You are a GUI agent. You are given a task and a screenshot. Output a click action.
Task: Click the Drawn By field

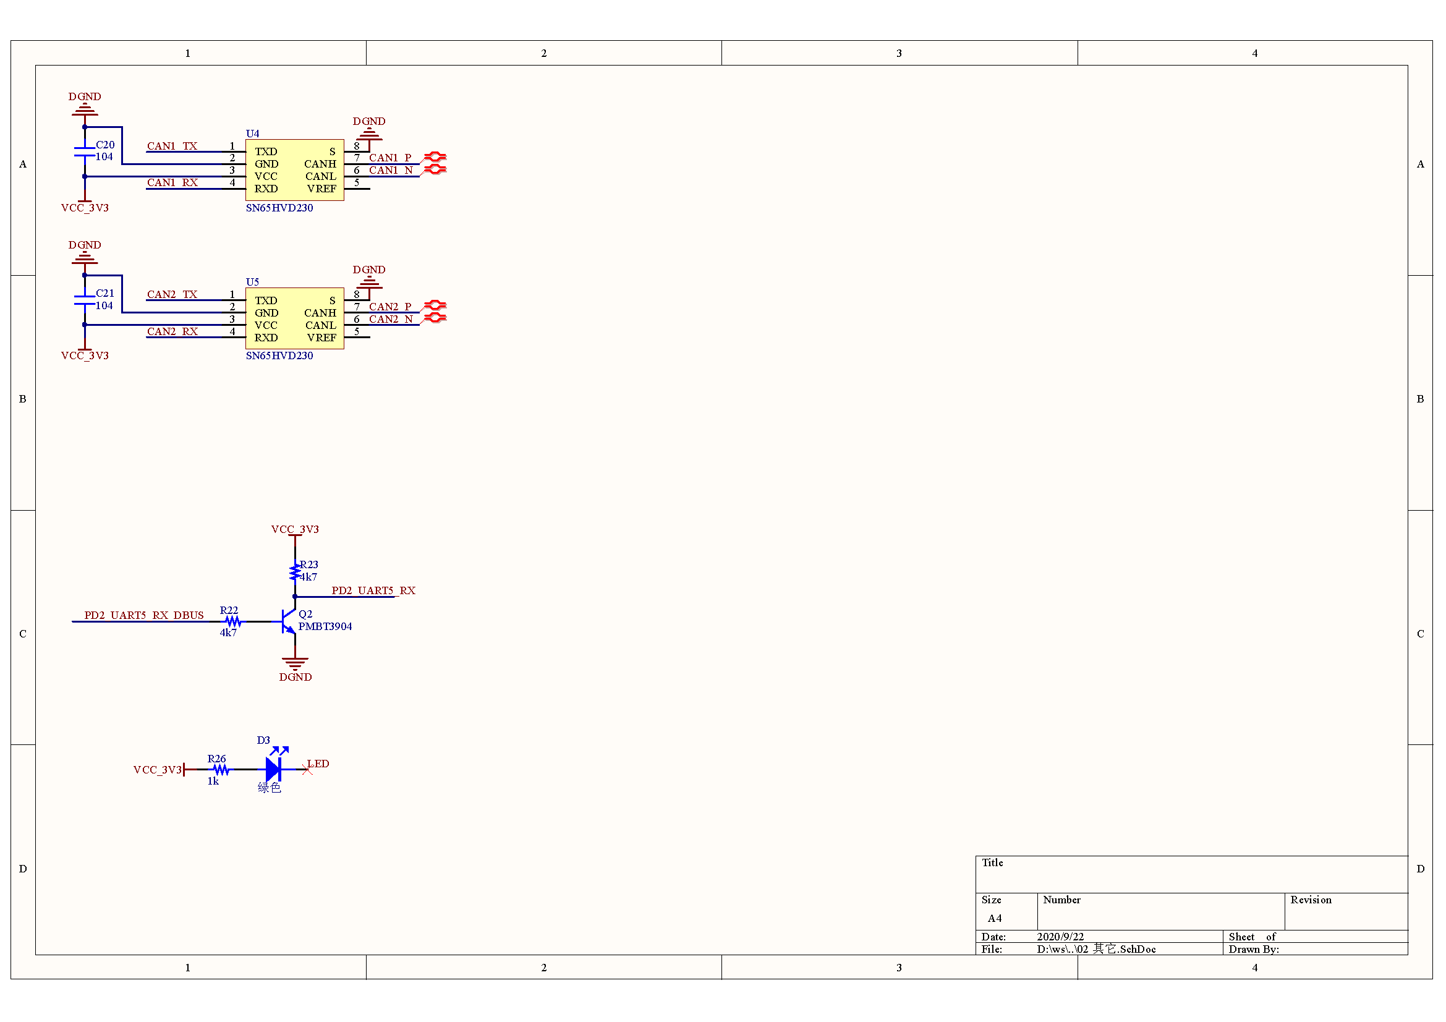[1316, 949]
